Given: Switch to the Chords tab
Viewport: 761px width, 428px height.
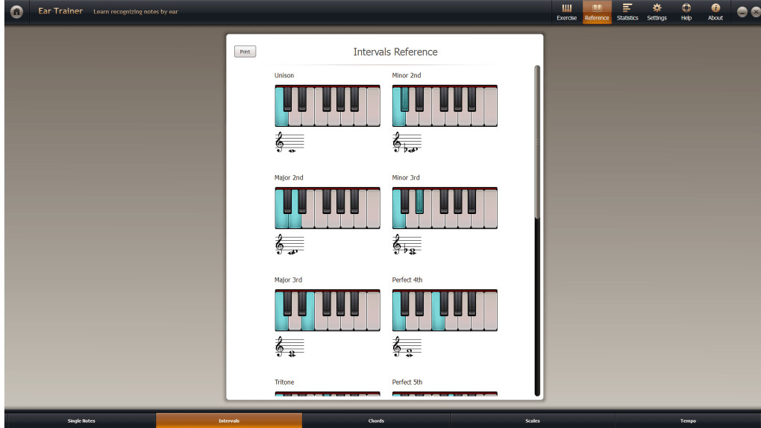Looking at the screenshot, I should (376, 421).
